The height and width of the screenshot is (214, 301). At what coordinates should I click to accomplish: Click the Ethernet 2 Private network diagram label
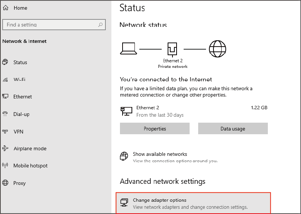173,63
